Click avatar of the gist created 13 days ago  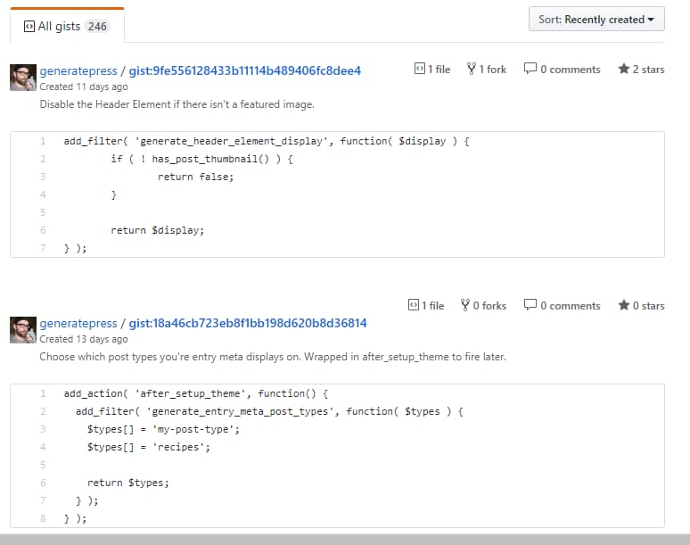pos(23,330)
